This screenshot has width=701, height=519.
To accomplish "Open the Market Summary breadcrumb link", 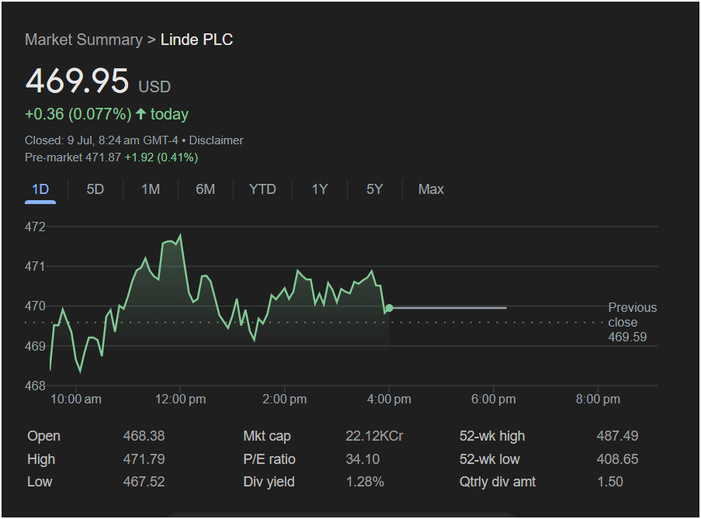I will (x=84, y=40).
